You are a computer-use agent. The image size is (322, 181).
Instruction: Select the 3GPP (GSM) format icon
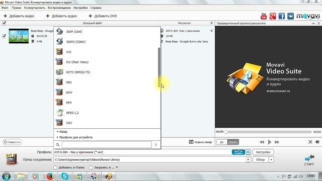point(59,31)
